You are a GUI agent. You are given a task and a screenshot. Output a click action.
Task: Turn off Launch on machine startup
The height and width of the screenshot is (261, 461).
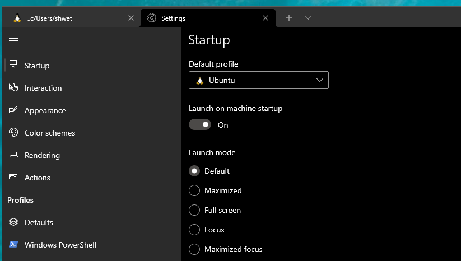pyautogui.click(x=200, y=125)
